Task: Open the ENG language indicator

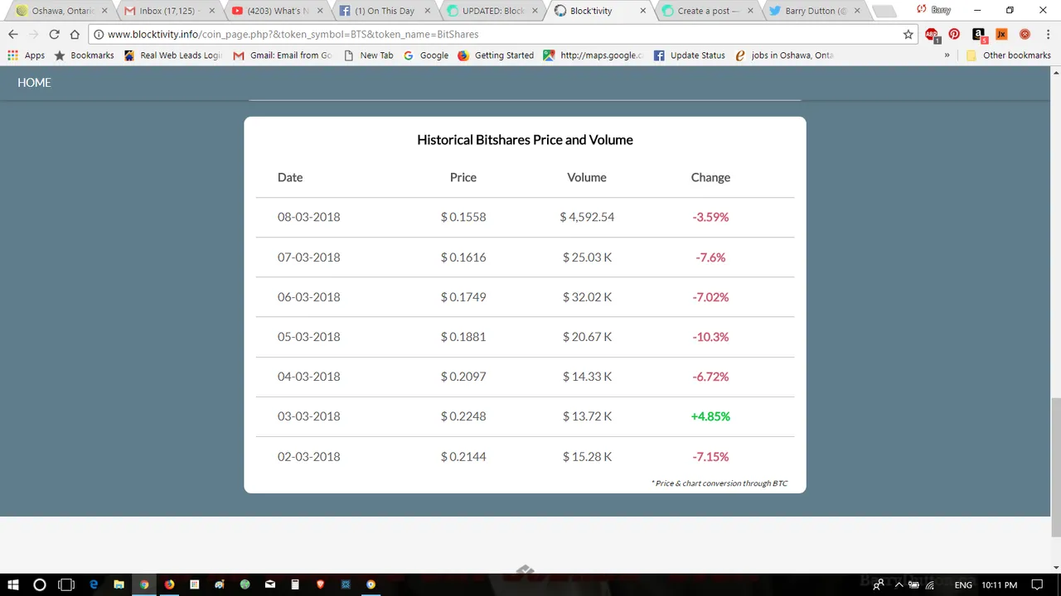Action: [x=963, y=584]
